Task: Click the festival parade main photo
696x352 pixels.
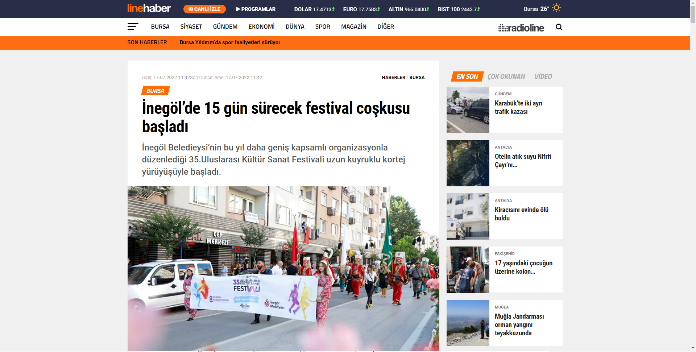Action: point(283,268)
